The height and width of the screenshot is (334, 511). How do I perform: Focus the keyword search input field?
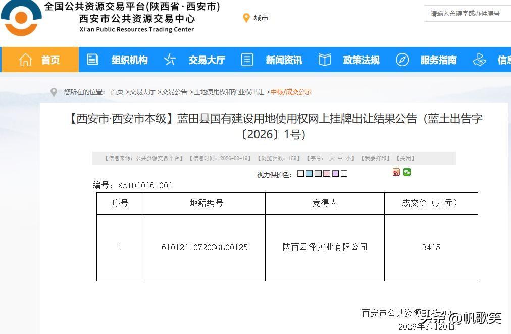[x=468, y=13]
